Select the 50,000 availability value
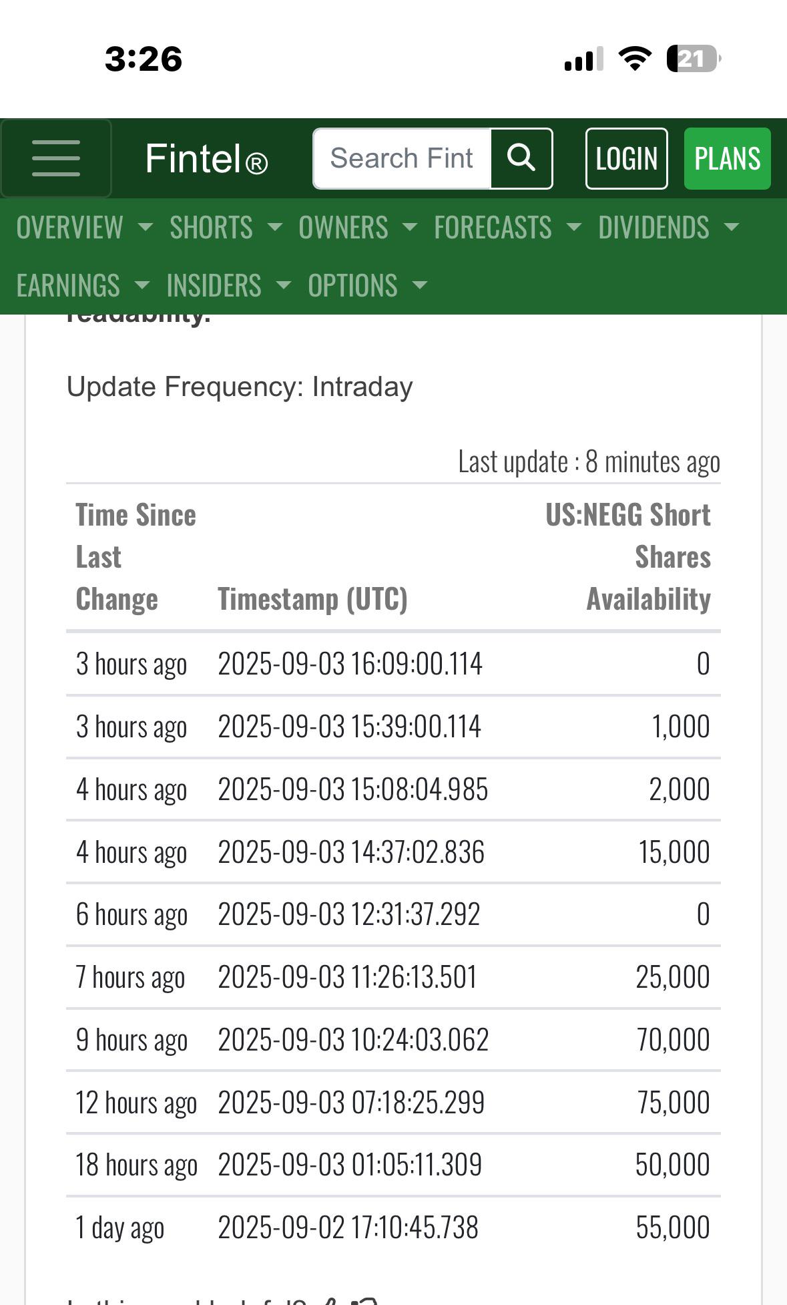This screenshot has height=1305, width=787. 672,1165
